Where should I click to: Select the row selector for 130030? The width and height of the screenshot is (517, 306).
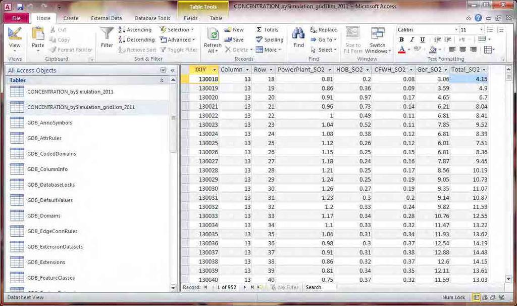click(185, 189)
